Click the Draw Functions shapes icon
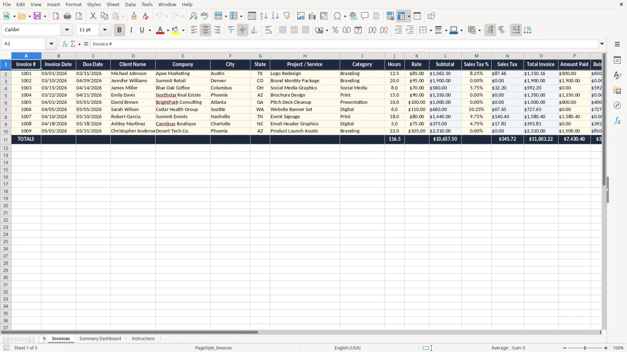This screenshot has height=352, width=627. click(431, 16)
